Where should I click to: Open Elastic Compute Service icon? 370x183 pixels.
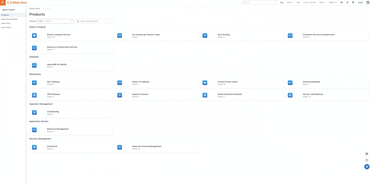(x=35, y=36)
